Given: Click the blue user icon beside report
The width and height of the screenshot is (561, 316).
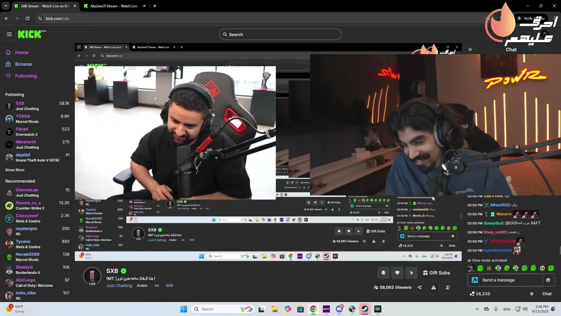Looking at the screenshot, I should pos(447,287).
